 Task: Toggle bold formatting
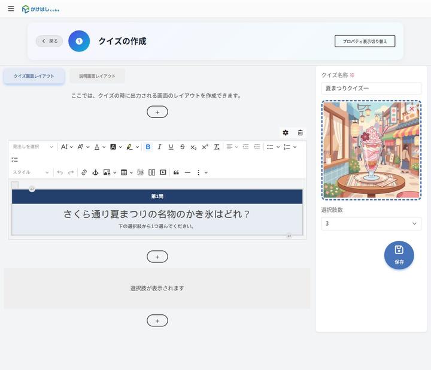148,147
